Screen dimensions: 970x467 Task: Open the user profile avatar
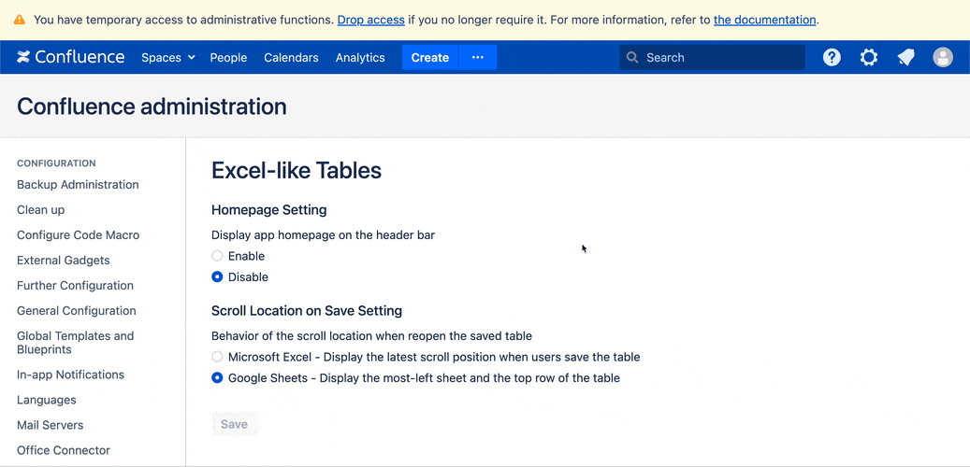943,57
